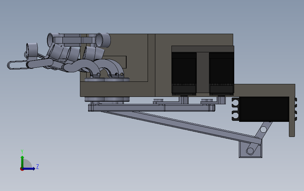The height and width of the screenshot is (191, 304).
Task: Select the black servo block with clip slots
Action: click(264, 109)
